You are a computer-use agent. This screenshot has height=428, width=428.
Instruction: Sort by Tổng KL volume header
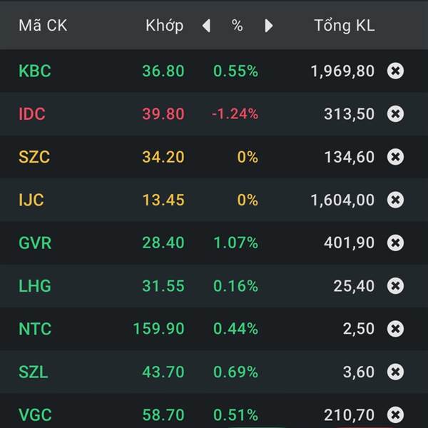[x=344, y=26]
